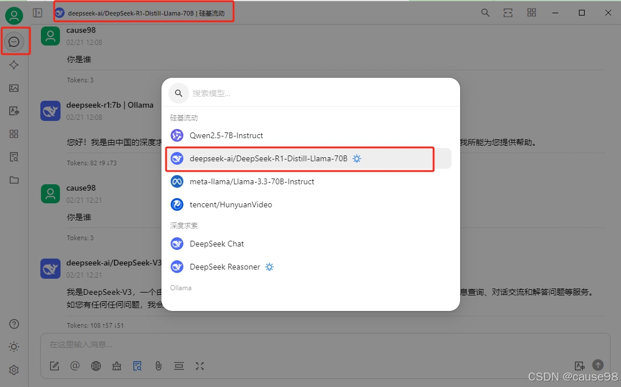Open the chat assistant icon in sidebar
The image size is (621, 387).
point(14,41)
